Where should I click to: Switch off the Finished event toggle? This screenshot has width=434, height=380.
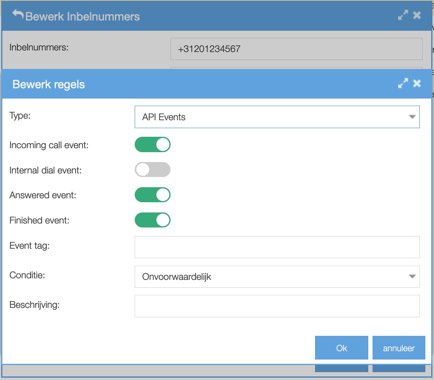pyautogui.click(x=152, y=220)
